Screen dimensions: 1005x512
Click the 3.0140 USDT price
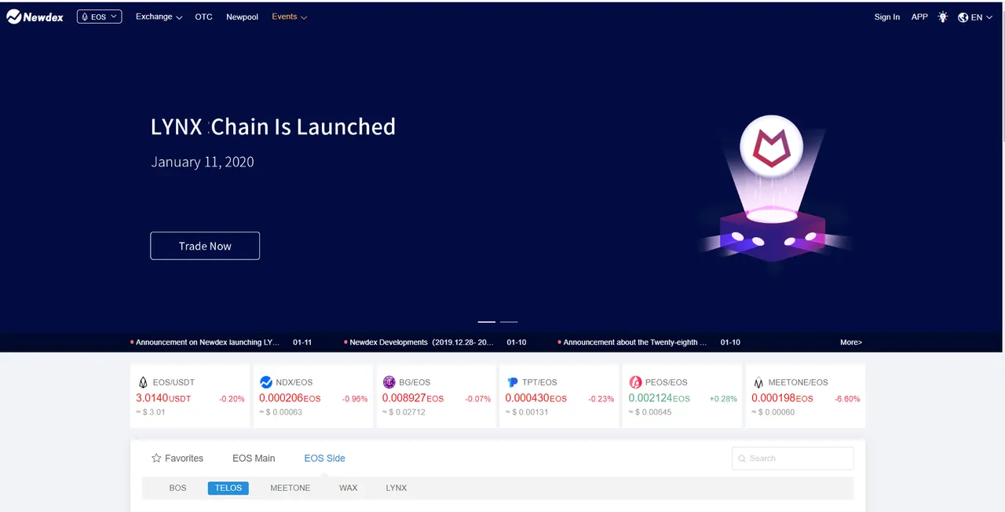tap(163, 398)
